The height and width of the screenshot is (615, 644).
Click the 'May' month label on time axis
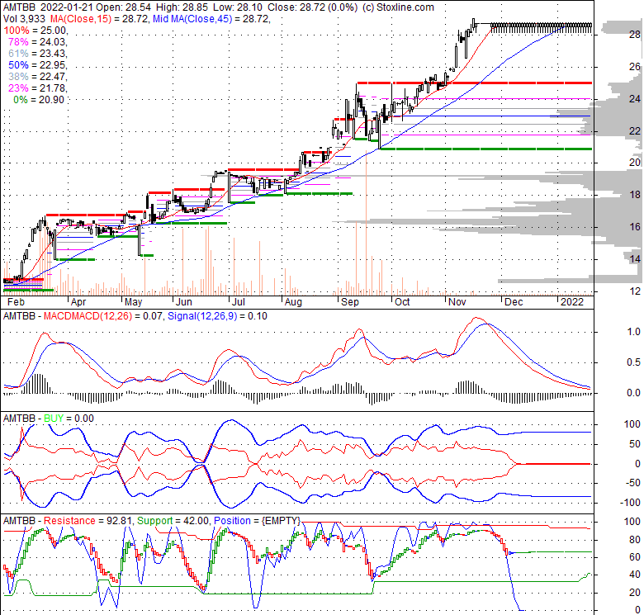133,302
